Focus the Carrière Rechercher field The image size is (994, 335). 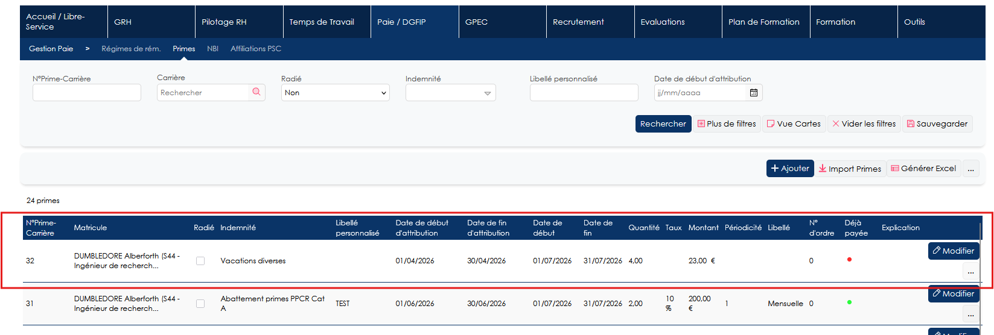pos(203,92)
